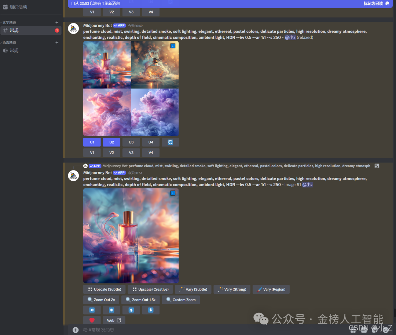Pan image up with up arrow
The width and height of the screenshot is (396, 335).
(x=131, y=310)
